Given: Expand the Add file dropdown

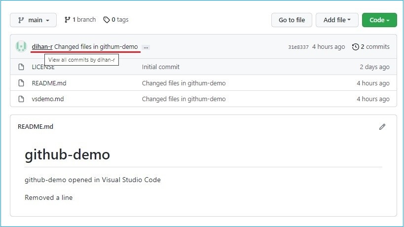Looking at the screenshot, I should click(x=337, y=20).
